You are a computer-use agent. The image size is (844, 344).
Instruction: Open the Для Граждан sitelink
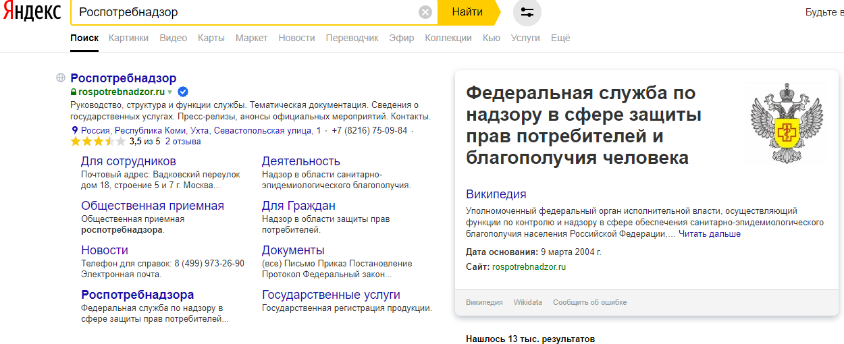point(298,206)
